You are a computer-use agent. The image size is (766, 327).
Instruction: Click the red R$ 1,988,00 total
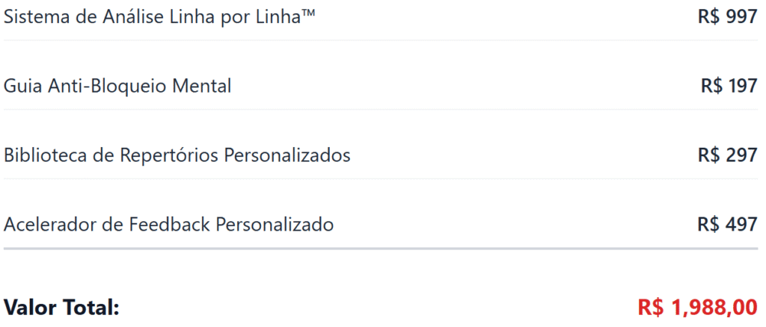click(x=697, y=307)
